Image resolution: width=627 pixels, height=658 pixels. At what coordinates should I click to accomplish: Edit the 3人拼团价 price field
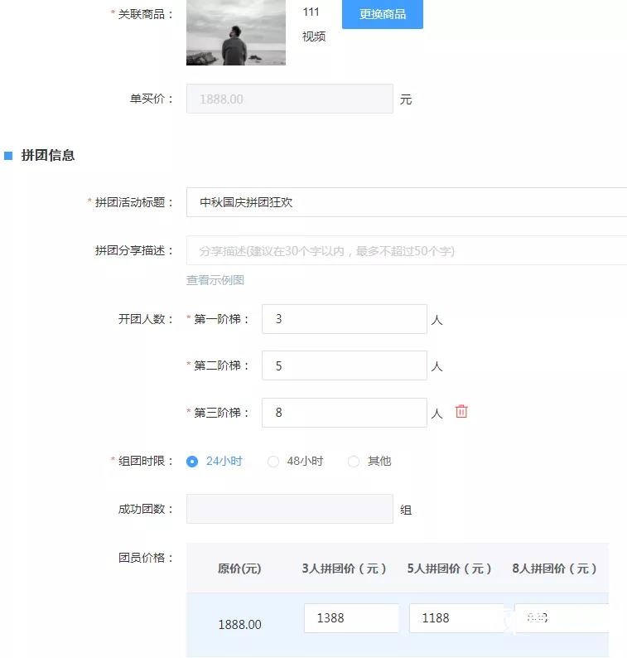click(x=351, y=618)
